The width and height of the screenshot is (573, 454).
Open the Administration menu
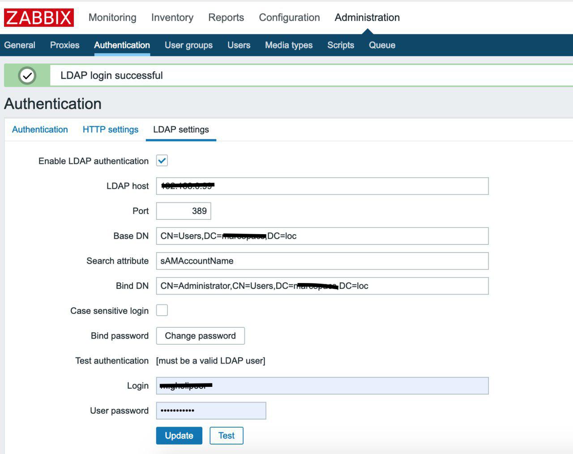[x=367, y=17]
